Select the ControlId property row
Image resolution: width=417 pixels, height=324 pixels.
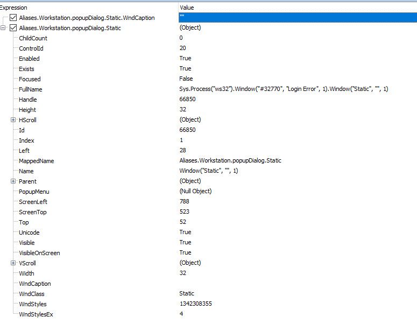pos(31,48)
